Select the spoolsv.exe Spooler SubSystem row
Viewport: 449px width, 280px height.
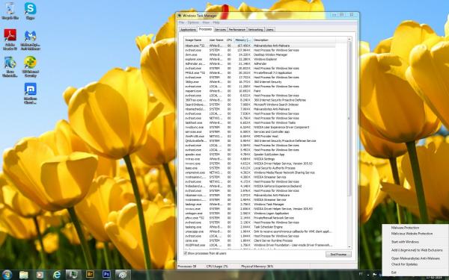[x=260, y=155]
